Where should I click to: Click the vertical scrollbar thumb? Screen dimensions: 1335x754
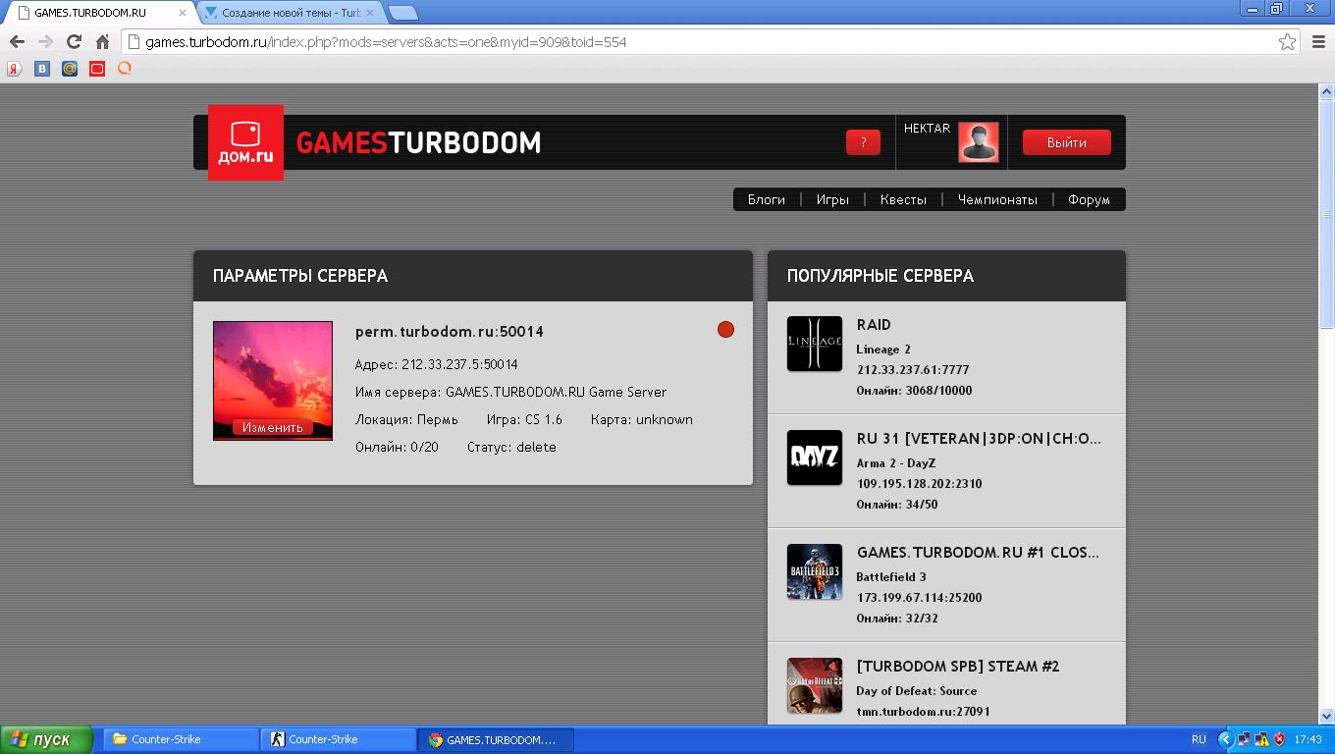1326,214
